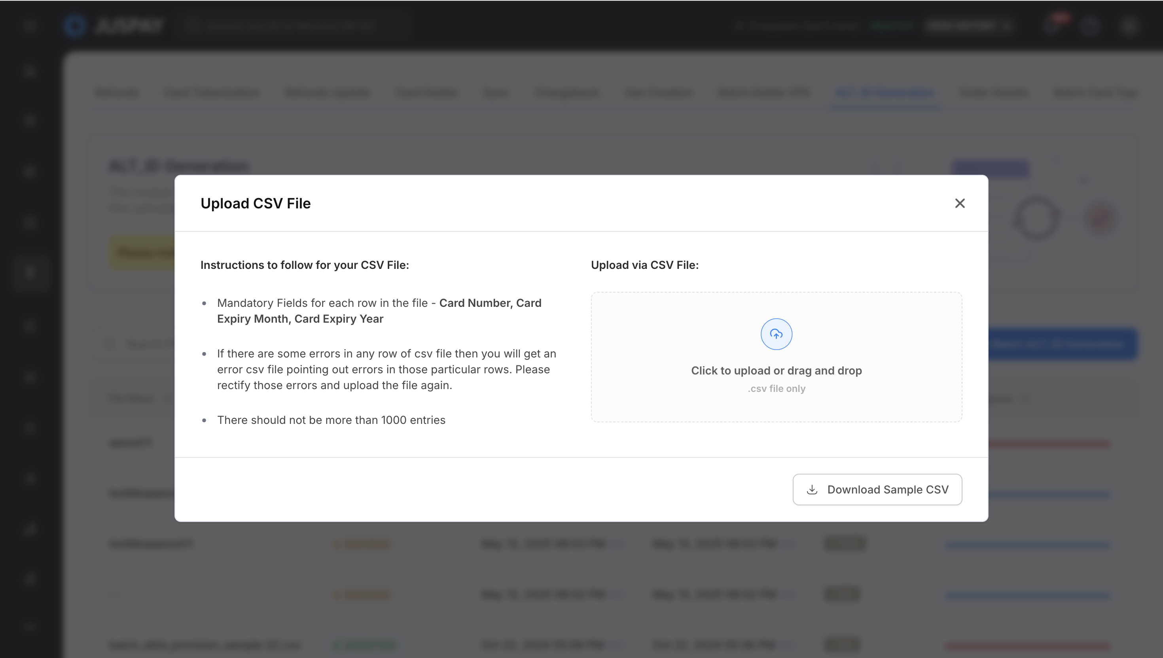Screen dimensions: 1163x658
Task: Switch to the first Refunds tab
Action: pyautogui.click(x=117, y=93)
